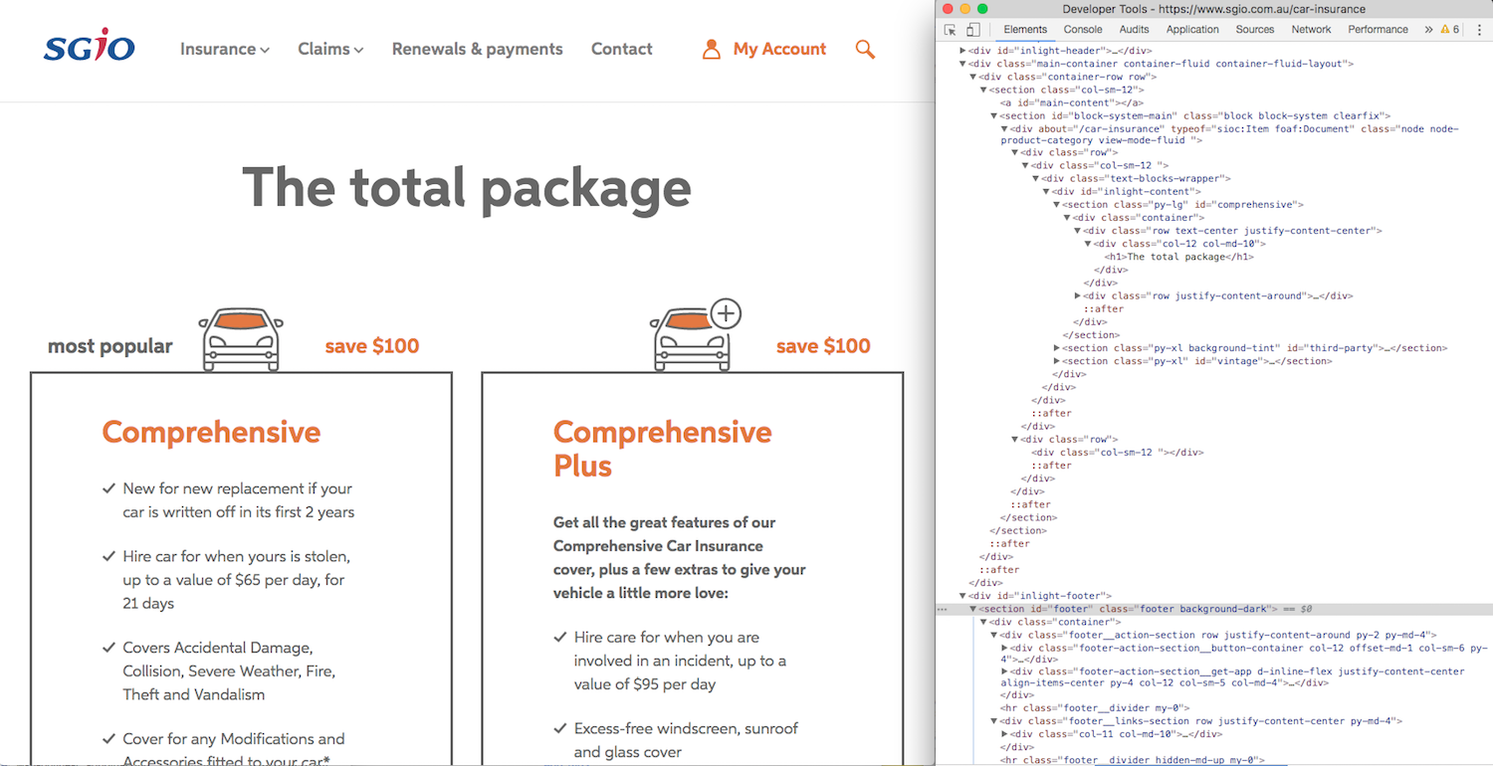The height and width of the screenshot is (766, 1493).
Task: Switch to the Console tab
Action: pyautogui.click(x=1083, y=30)
